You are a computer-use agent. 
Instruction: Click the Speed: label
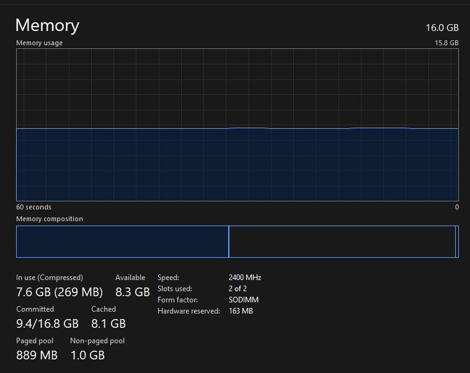coord(168,278)
